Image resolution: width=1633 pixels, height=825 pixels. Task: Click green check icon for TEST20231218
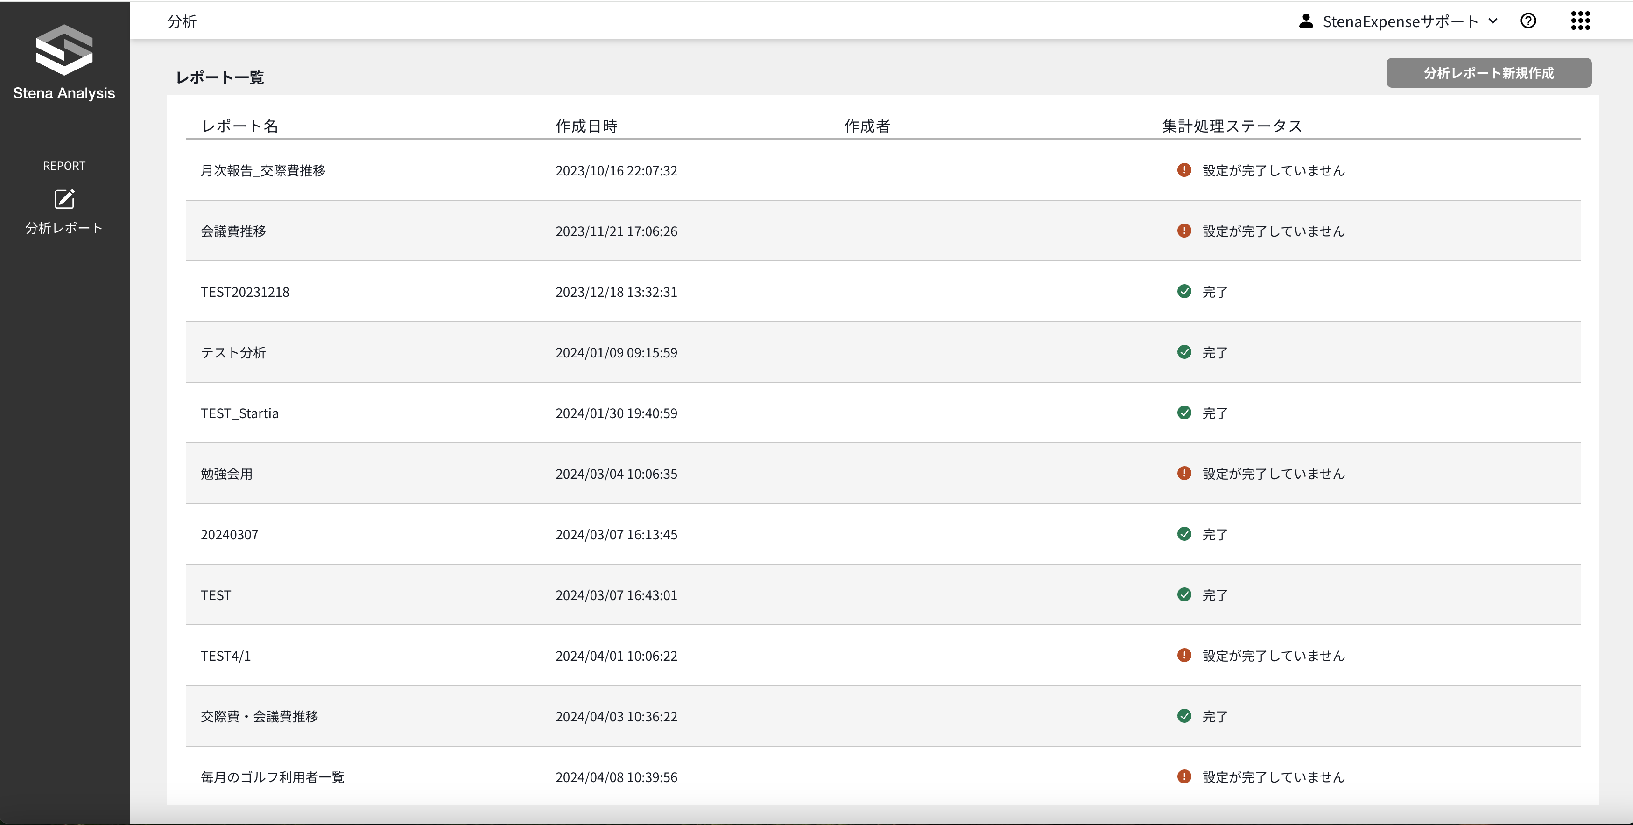[x=1183, y=292]
